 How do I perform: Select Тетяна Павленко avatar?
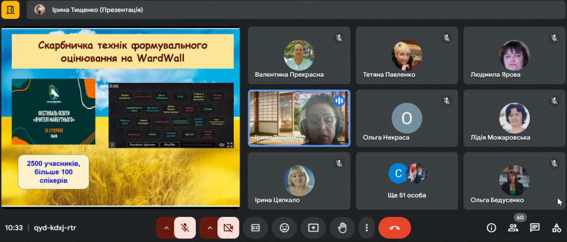click(x=407, y=55)
